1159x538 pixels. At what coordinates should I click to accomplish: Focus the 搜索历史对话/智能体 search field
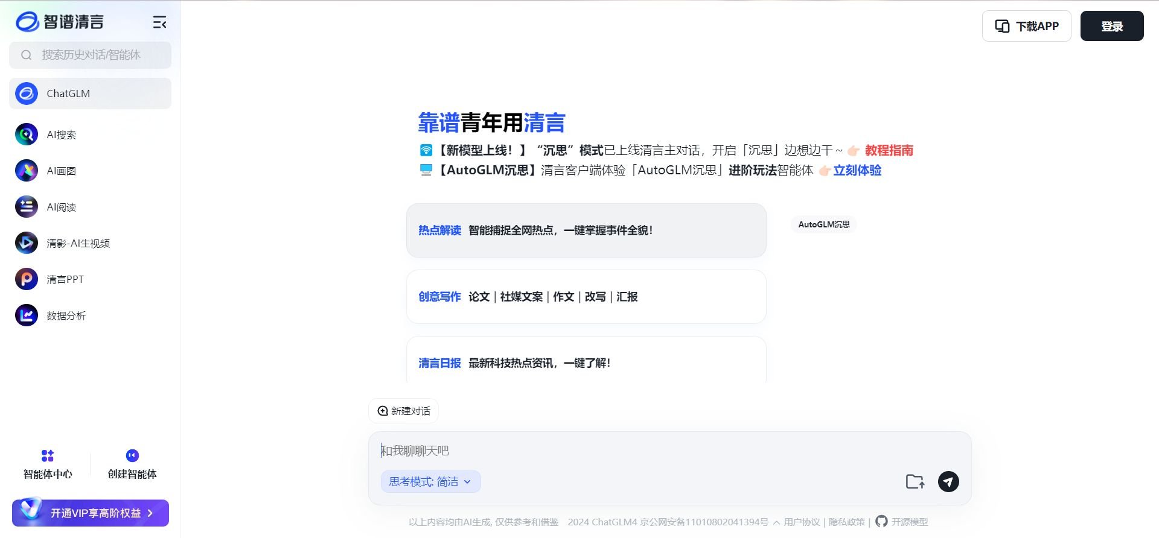point(91,55)
